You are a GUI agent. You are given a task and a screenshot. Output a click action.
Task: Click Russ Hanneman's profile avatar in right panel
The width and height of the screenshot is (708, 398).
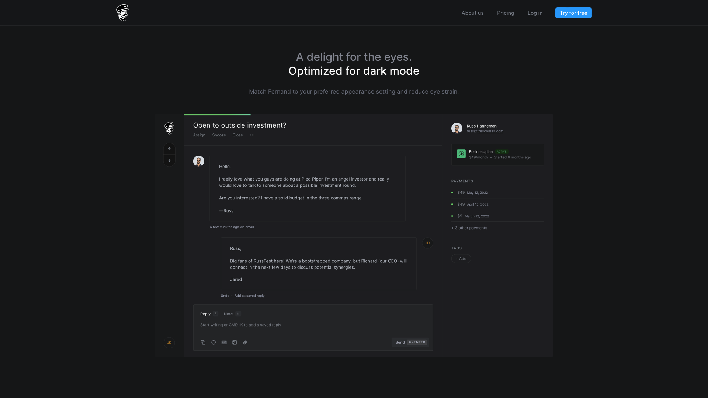coord(457,128)
